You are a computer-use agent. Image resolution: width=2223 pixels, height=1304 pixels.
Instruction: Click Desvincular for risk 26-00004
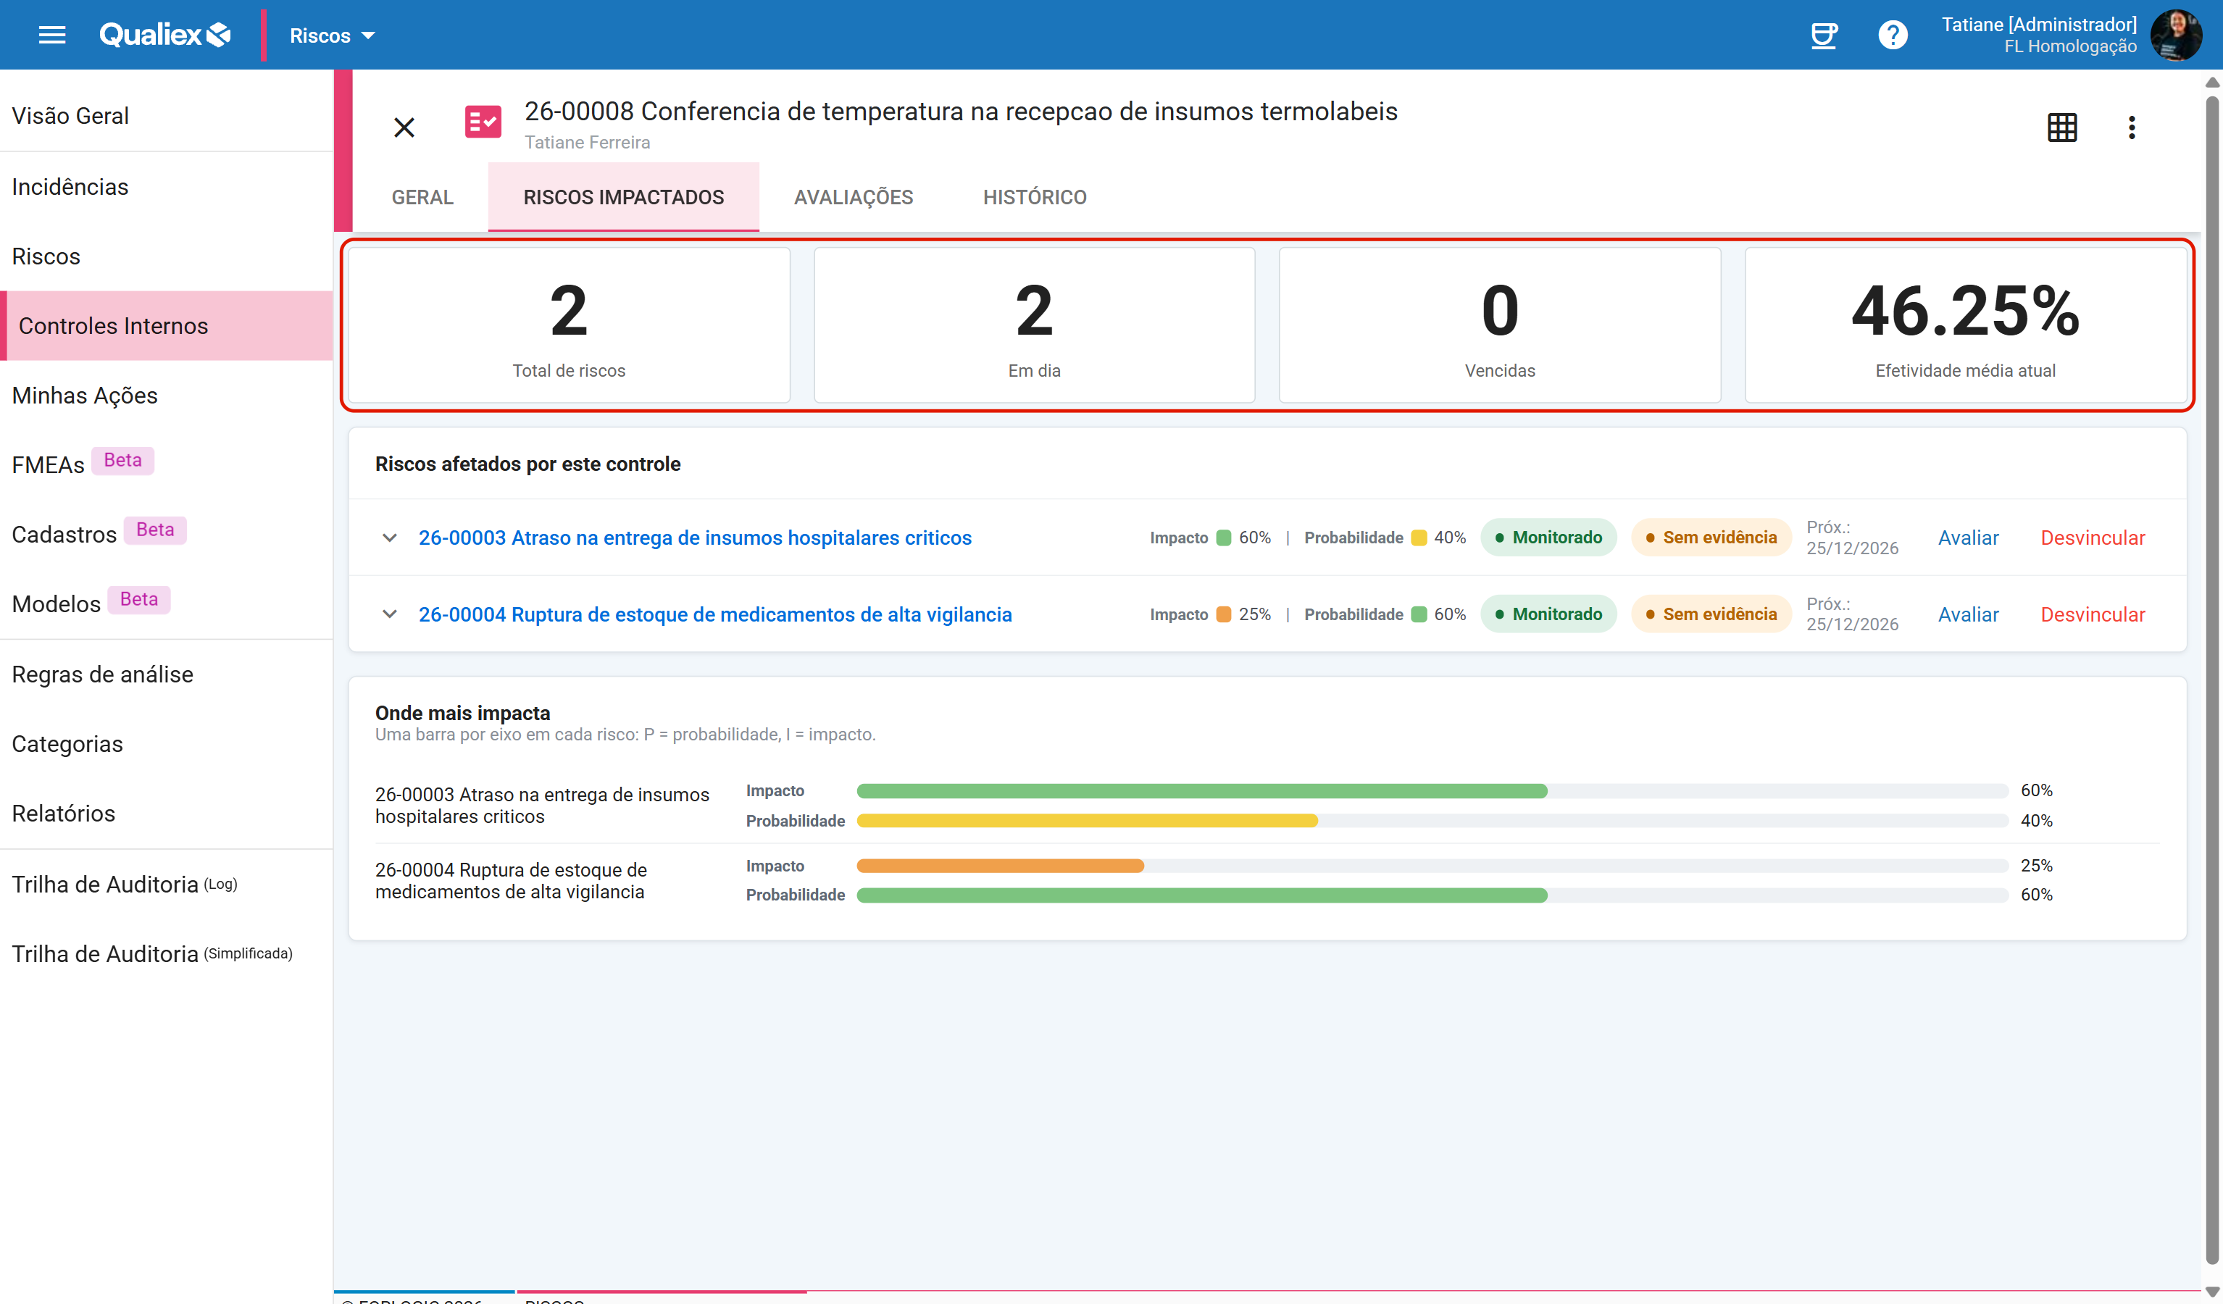(x=2093, y=614)
